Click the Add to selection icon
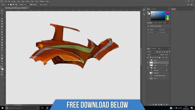This screenshot has width=195, height=110. coord(11,5)
